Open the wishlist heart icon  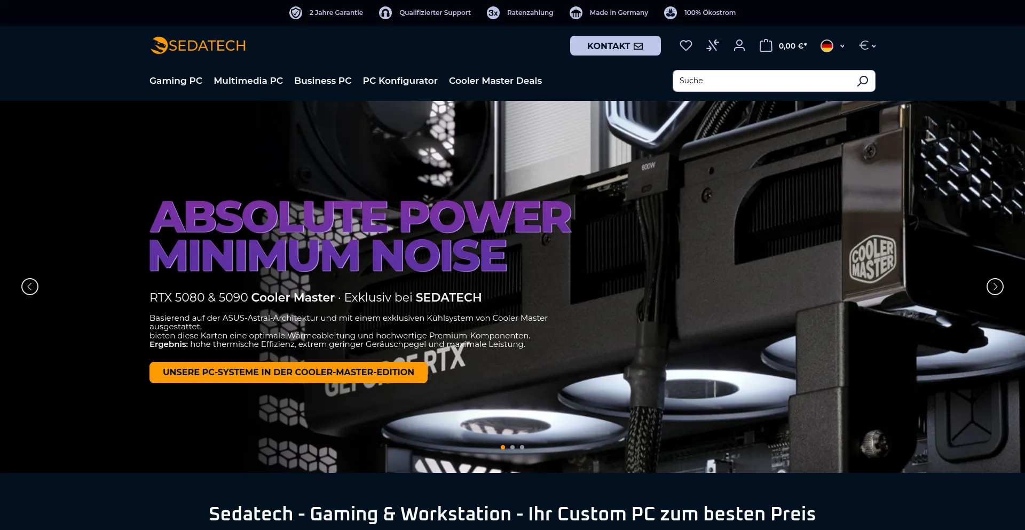point(685,46)
